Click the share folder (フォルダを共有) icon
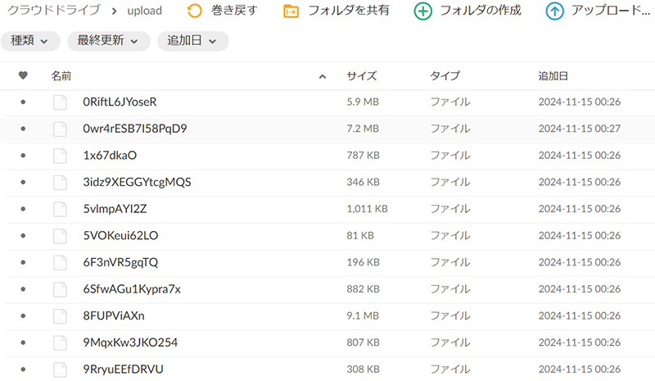This screenshot has width=655, height=381. click(291, 11)
